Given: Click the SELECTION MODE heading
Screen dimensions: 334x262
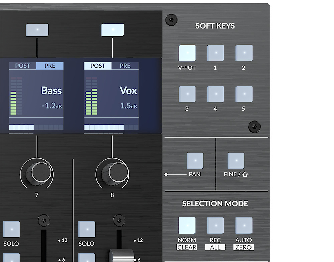Looking at the screenshot, I should 215,204.
